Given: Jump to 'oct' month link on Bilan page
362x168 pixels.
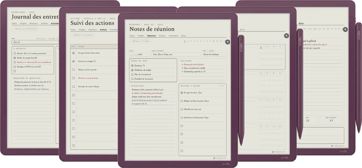Looking at the screenshot, I should [x=320, y=29].
